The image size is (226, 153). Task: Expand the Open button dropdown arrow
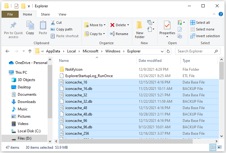click(184, 23)
